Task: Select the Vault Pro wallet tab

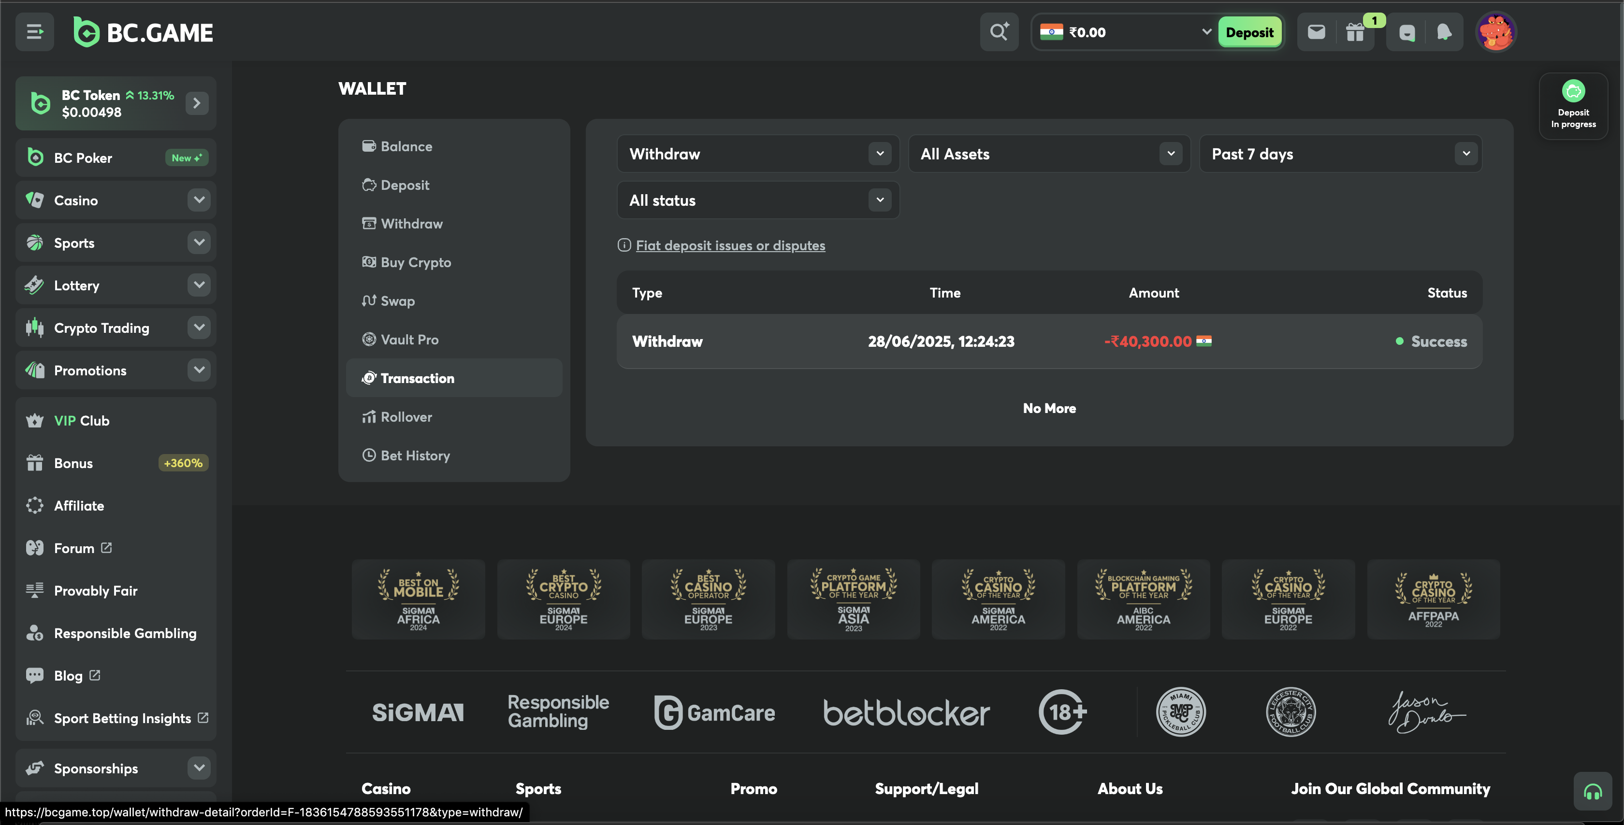Action: tap(454, 340)
